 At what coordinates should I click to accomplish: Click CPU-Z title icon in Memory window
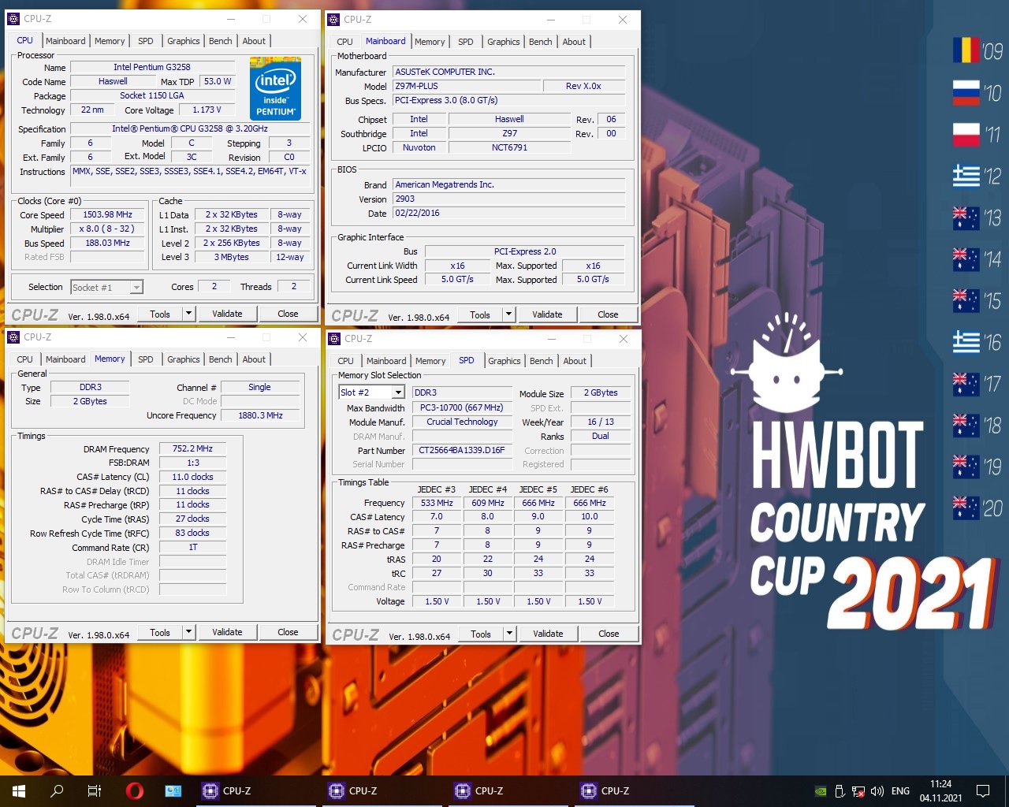tap(13, 337)
